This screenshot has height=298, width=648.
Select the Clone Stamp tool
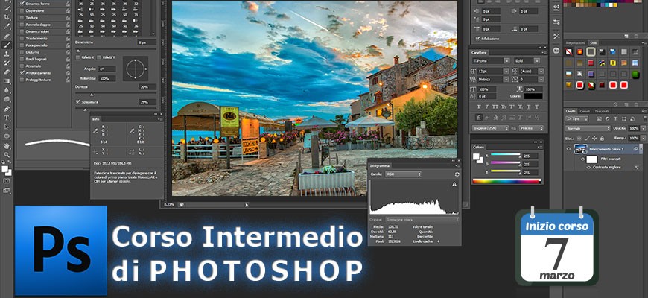click(7, 54)
